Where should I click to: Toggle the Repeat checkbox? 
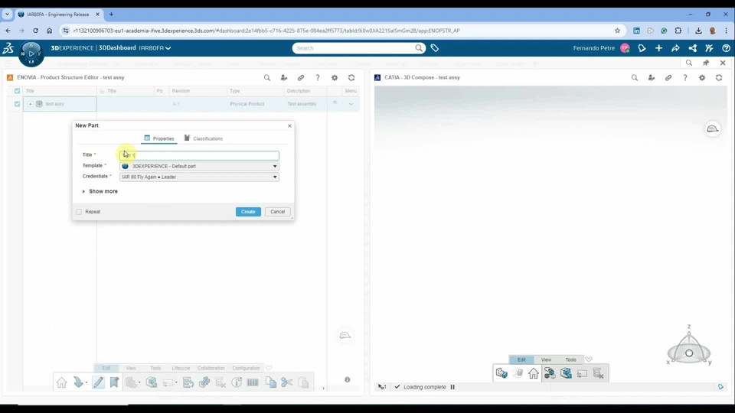click(79, 212)
